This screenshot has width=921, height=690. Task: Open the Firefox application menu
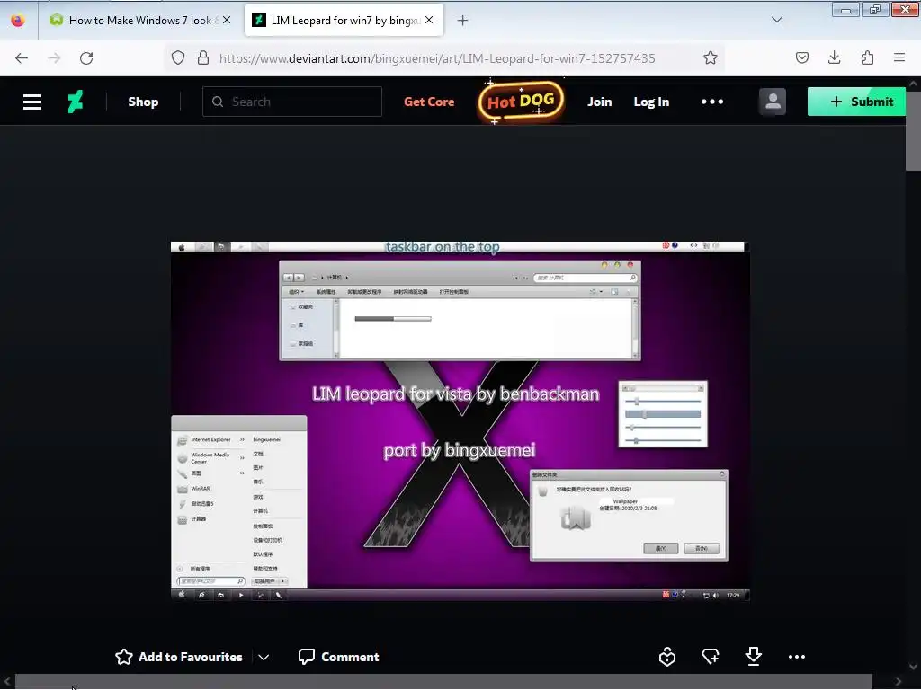(x=899, y=57)
